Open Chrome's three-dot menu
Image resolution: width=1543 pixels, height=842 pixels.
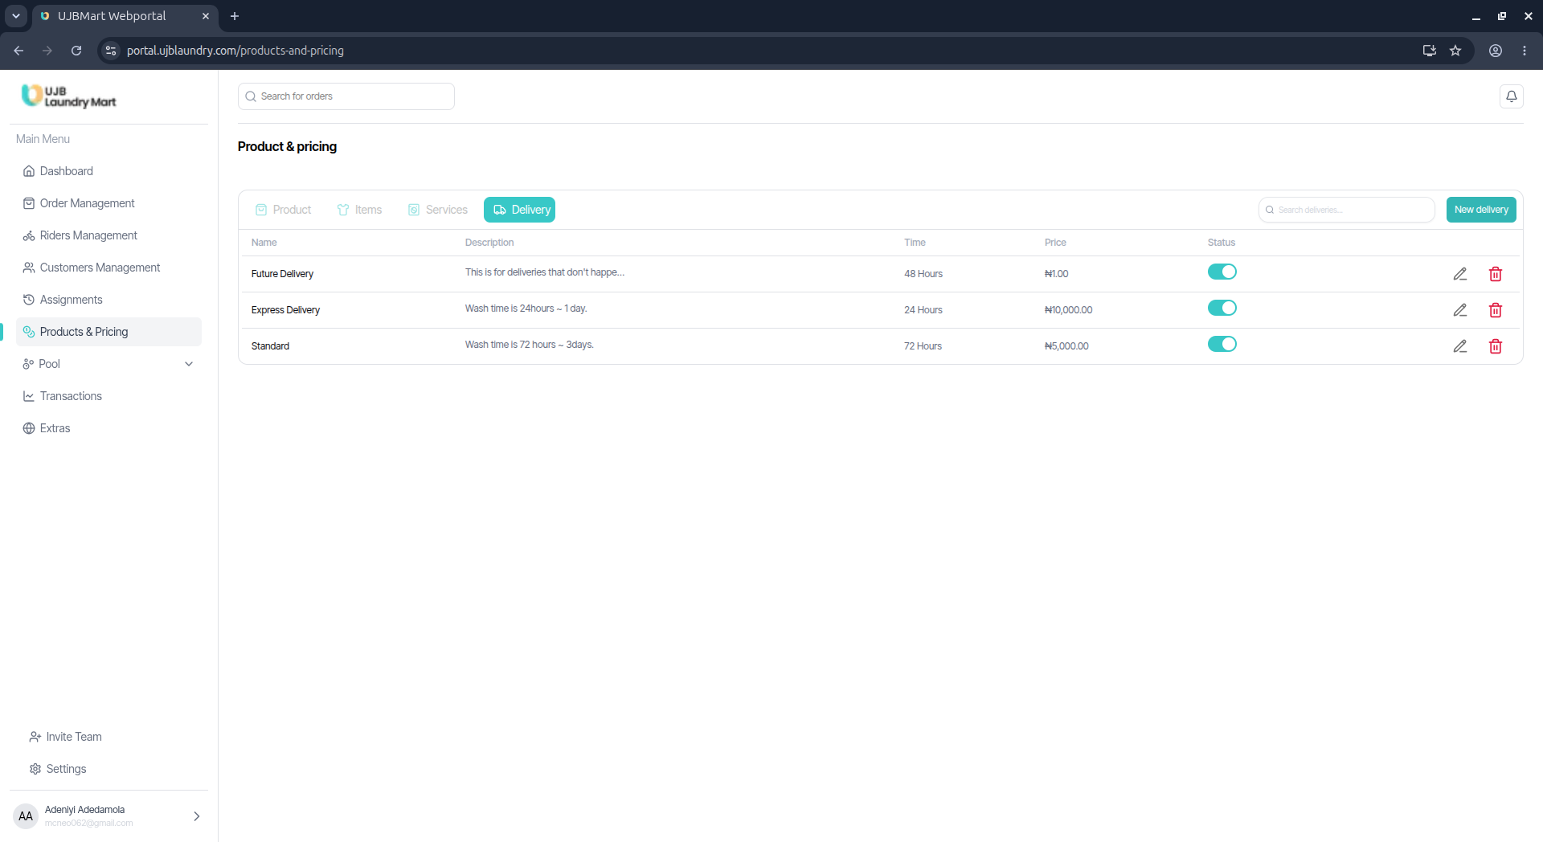(x=1525, y=51)
